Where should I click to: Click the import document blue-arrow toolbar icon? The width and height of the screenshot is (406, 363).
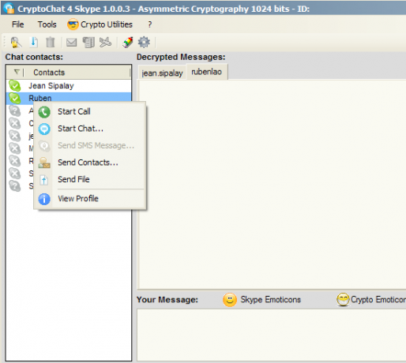tap(34, 42)
